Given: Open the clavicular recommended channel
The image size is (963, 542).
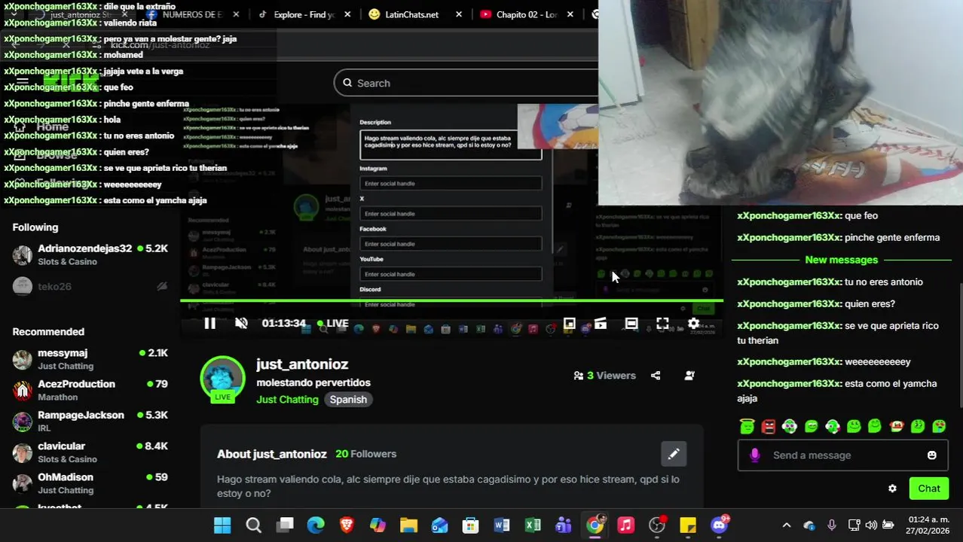Looking at the screenshot, I should point(90,452).
